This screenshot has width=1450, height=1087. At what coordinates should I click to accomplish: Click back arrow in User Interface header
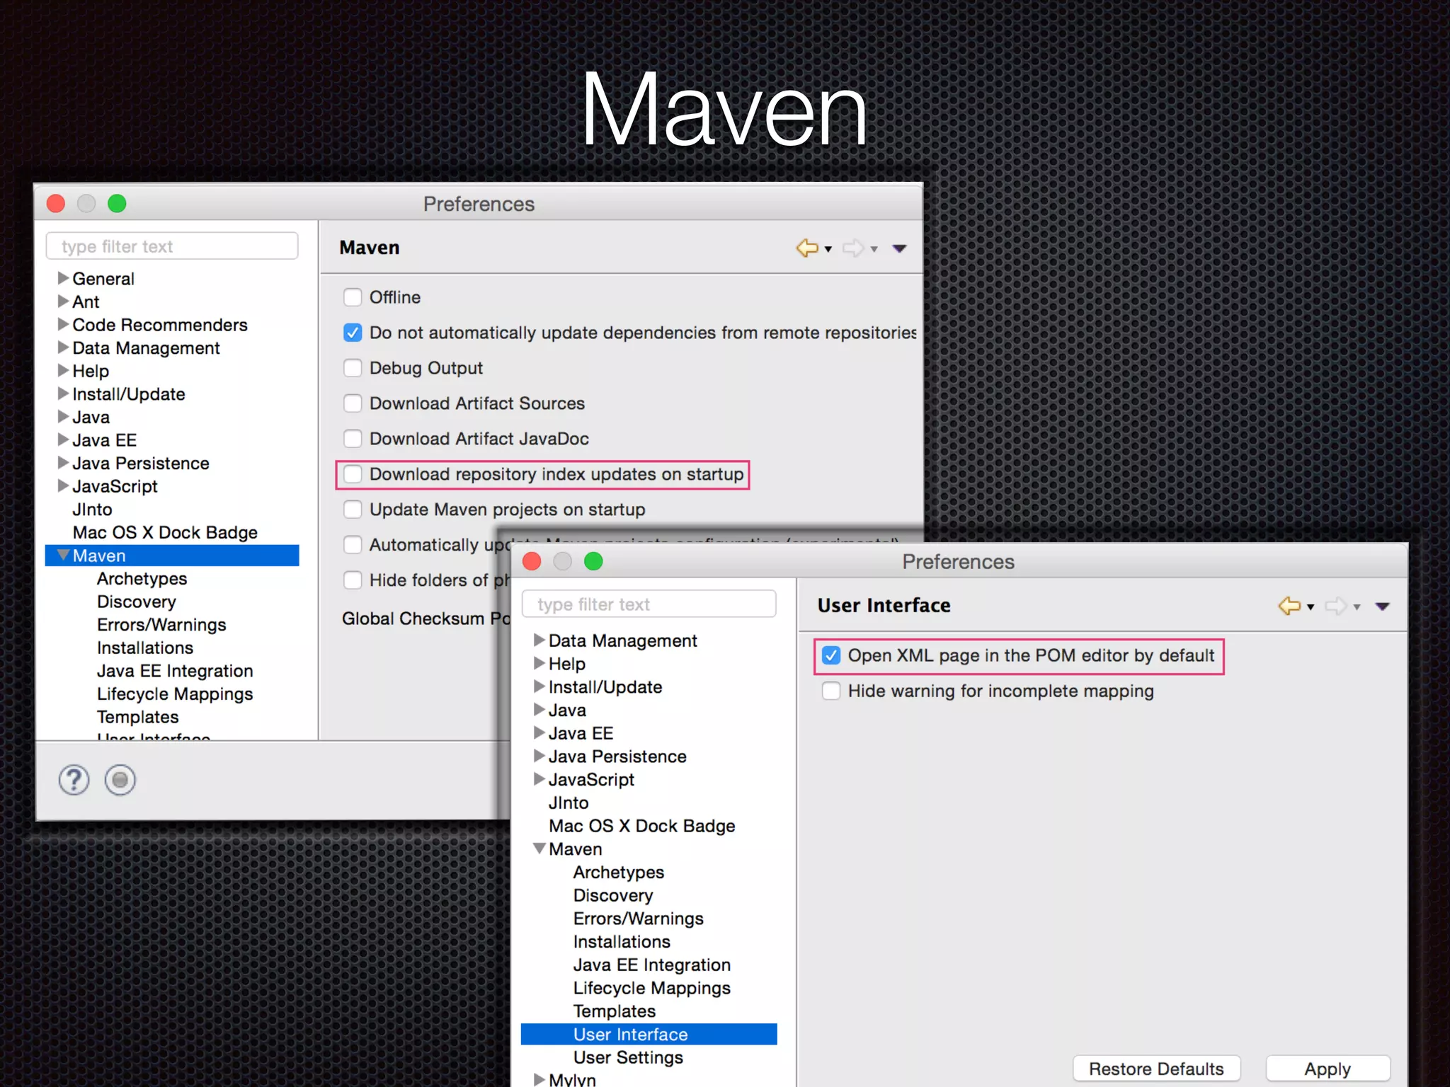pos(1289,606)
